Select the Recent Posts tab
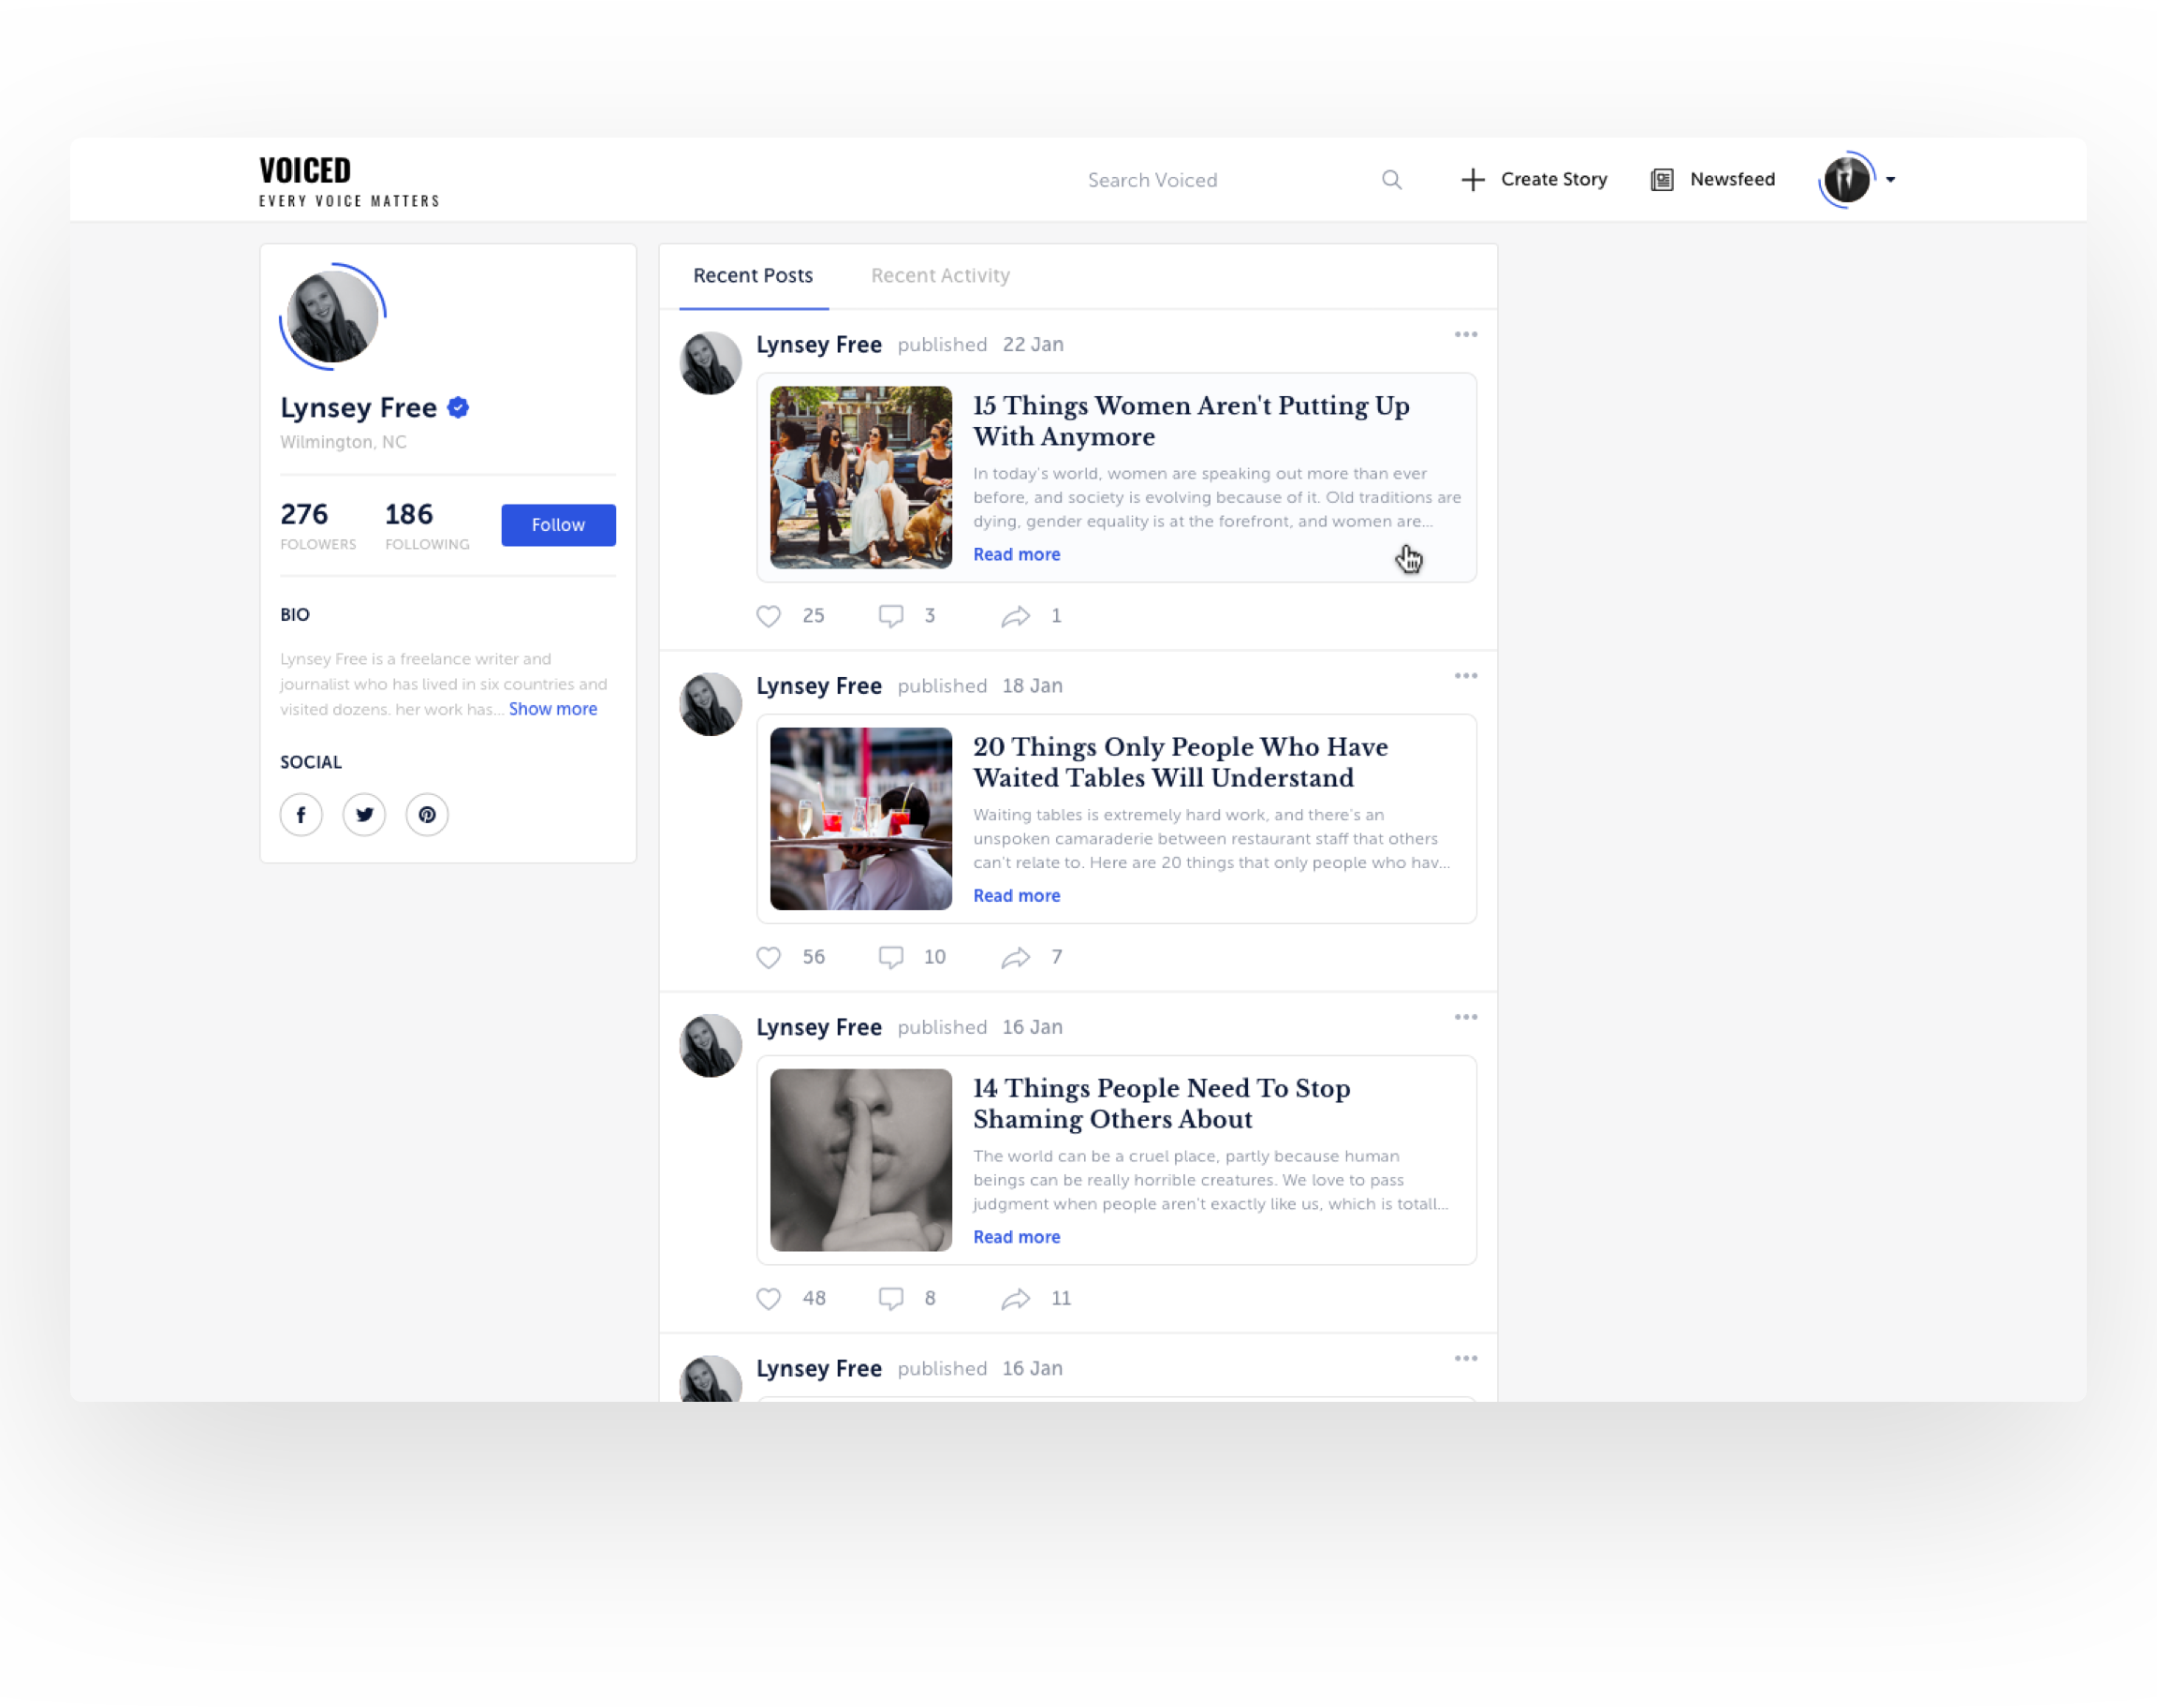The image size is (2157, 1708). pos(753,276)
